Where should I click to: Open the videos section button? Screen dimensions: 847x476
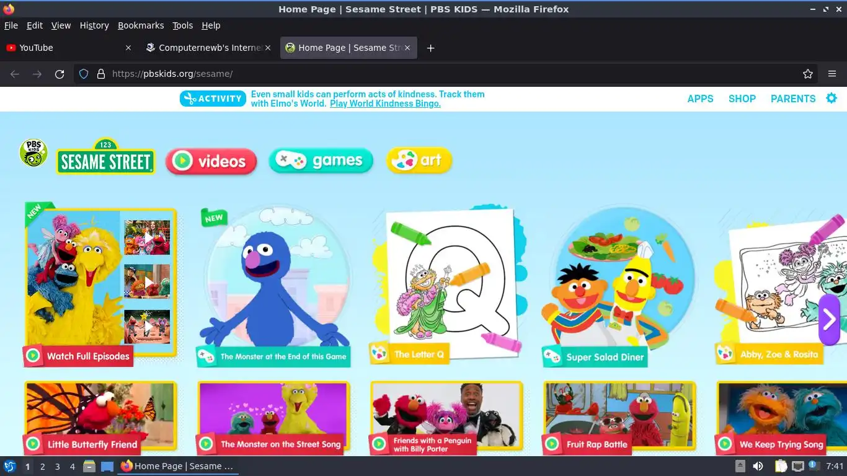coord(211,161)
